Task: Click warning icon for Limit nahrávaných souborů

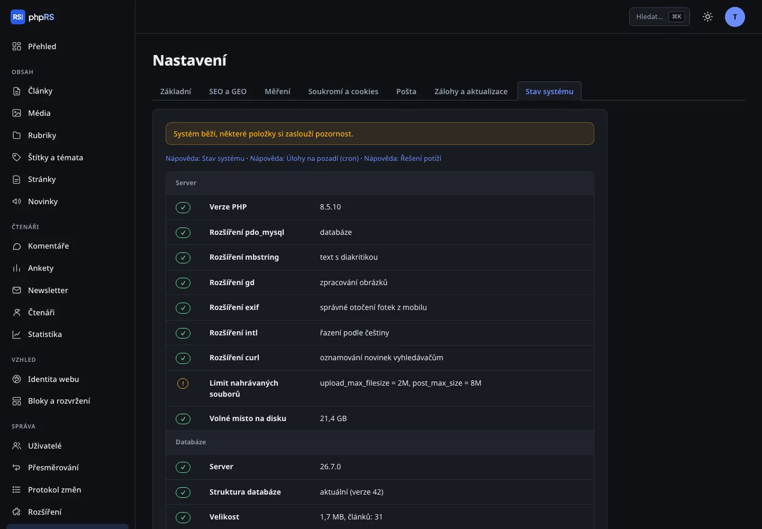Action: tap(183, 384)
